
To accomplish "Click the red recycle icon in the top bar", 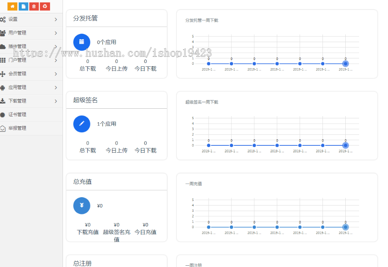I will pos(45,6).
